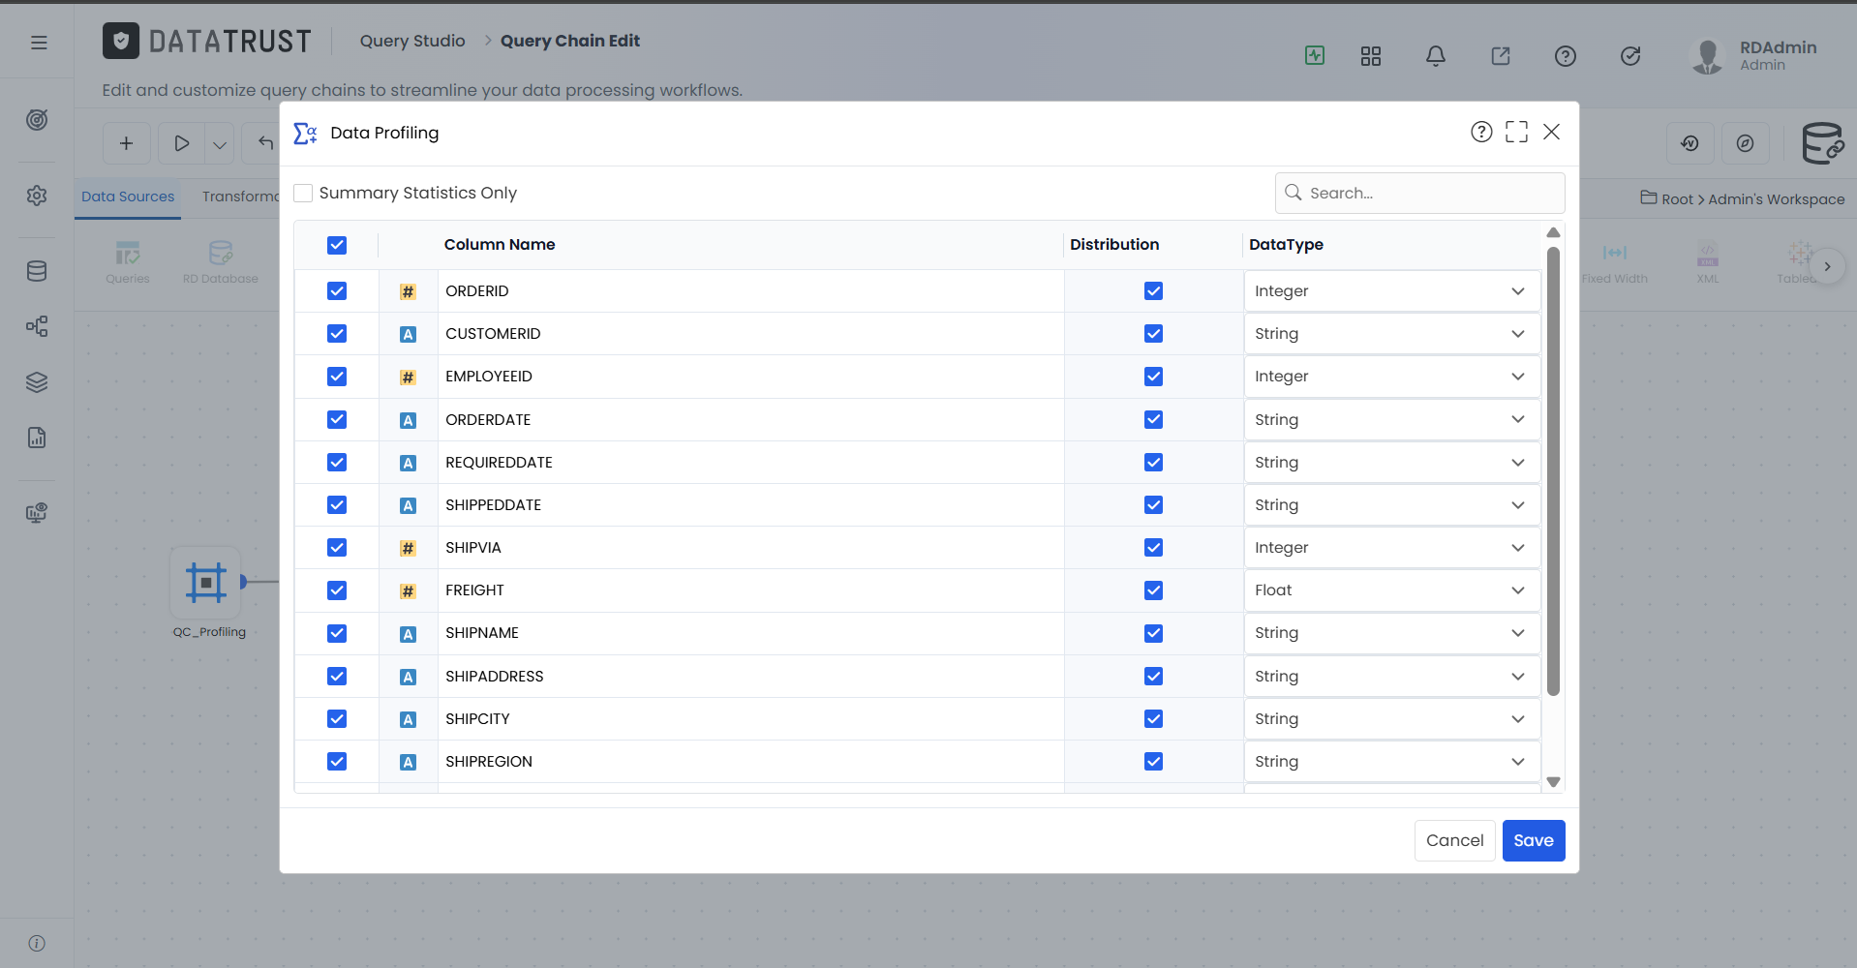Open the workflow nodes icon in sidebar

[37, 326]
